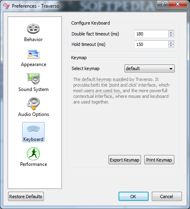
Task: Click the Traverso logo in title bar
Action: [x=6, y=6]
